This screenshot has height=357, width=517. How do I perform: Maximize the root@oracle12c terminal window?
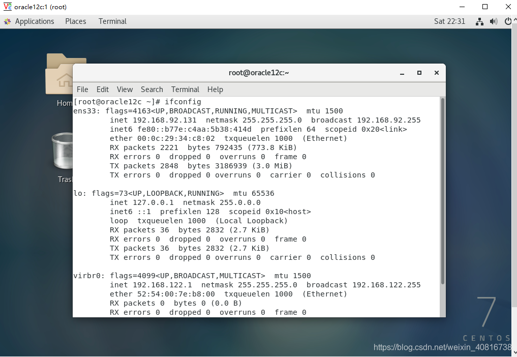point(419,73)
